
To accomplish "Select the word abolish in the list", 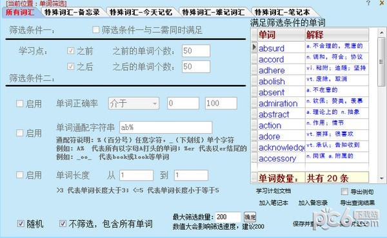I will point(281,80).
